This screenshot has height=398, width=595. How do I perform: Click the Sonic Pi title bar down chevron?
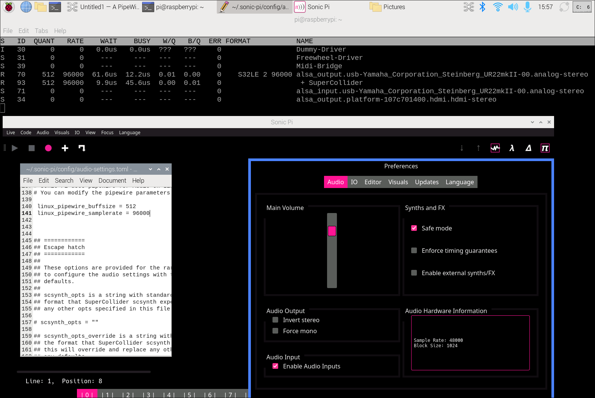532,122
